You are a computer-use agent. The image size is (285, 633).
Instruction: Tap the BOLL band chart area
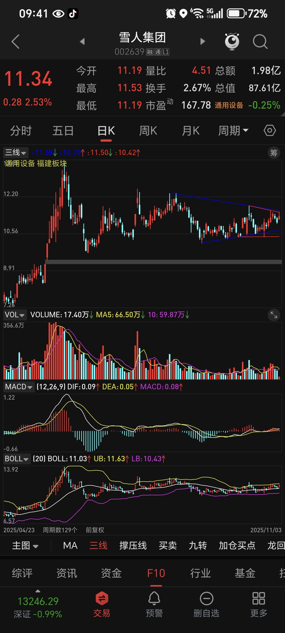pos(142,495)
